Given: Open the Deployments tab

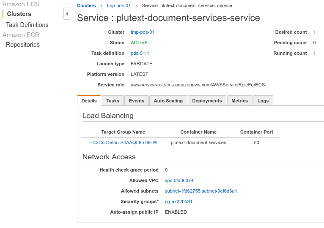Looking at the screenshot, I should (x=207, y=101).
